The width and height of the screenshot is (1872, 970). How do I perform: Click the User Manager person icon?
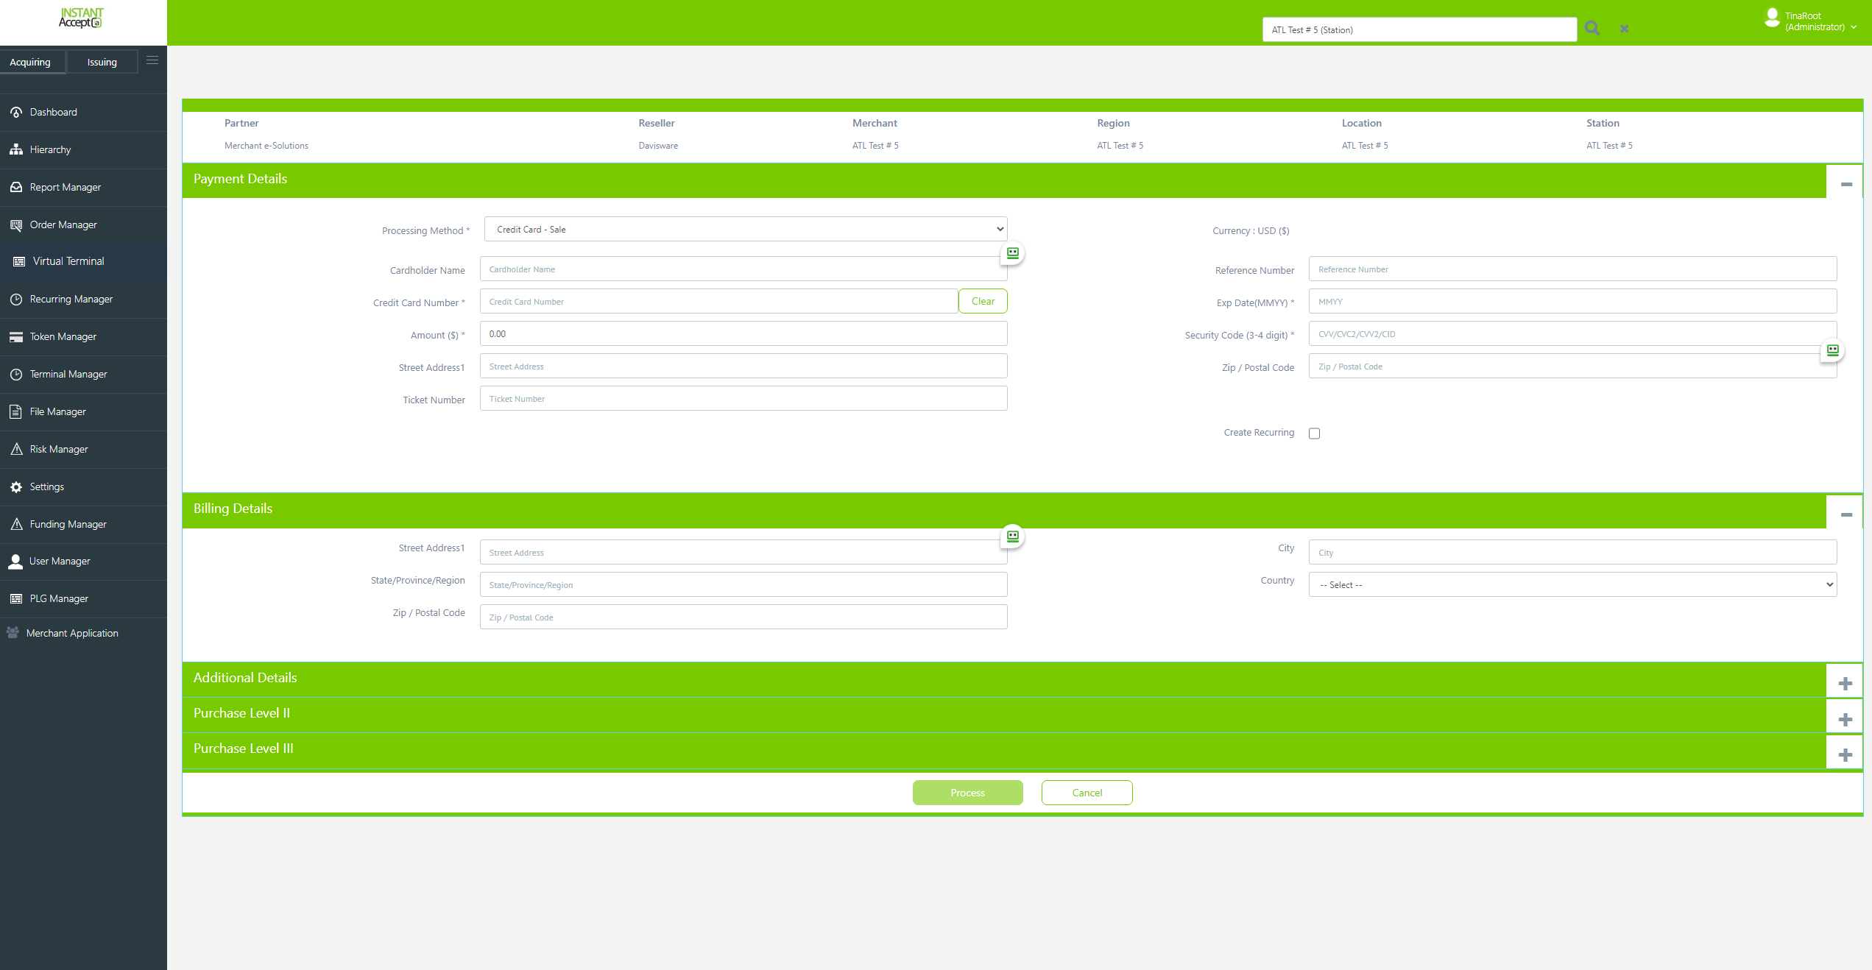[x=15, y=562]
